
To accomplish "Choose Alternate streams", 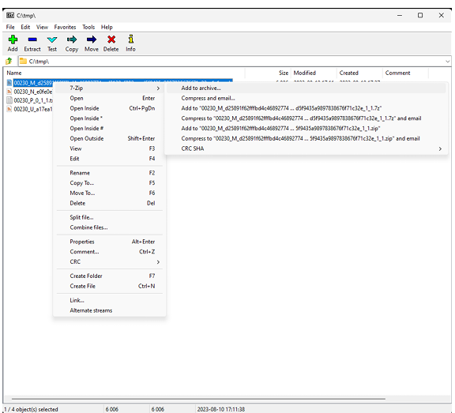I will click(x=110, y=310).
